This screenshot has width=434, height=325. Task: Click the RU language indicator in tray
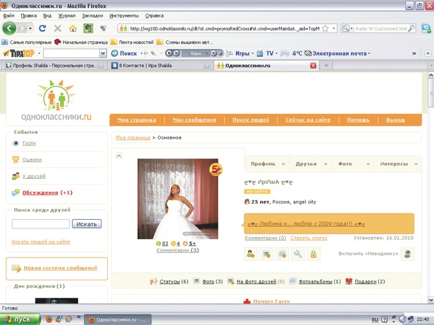pos(374,319)
